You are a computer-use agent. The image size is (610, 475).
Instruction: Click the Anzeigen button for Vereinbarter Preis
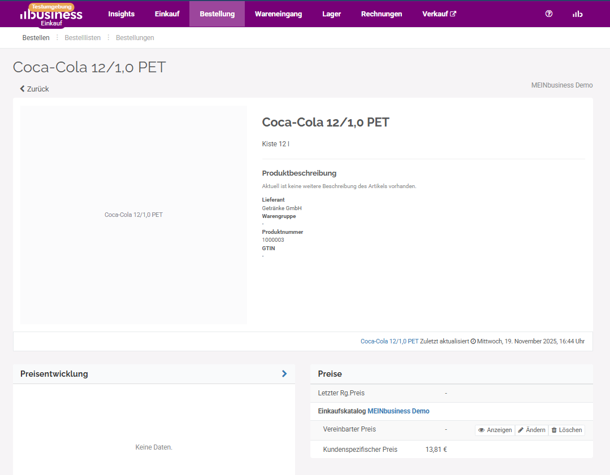(x=495, y=430)
